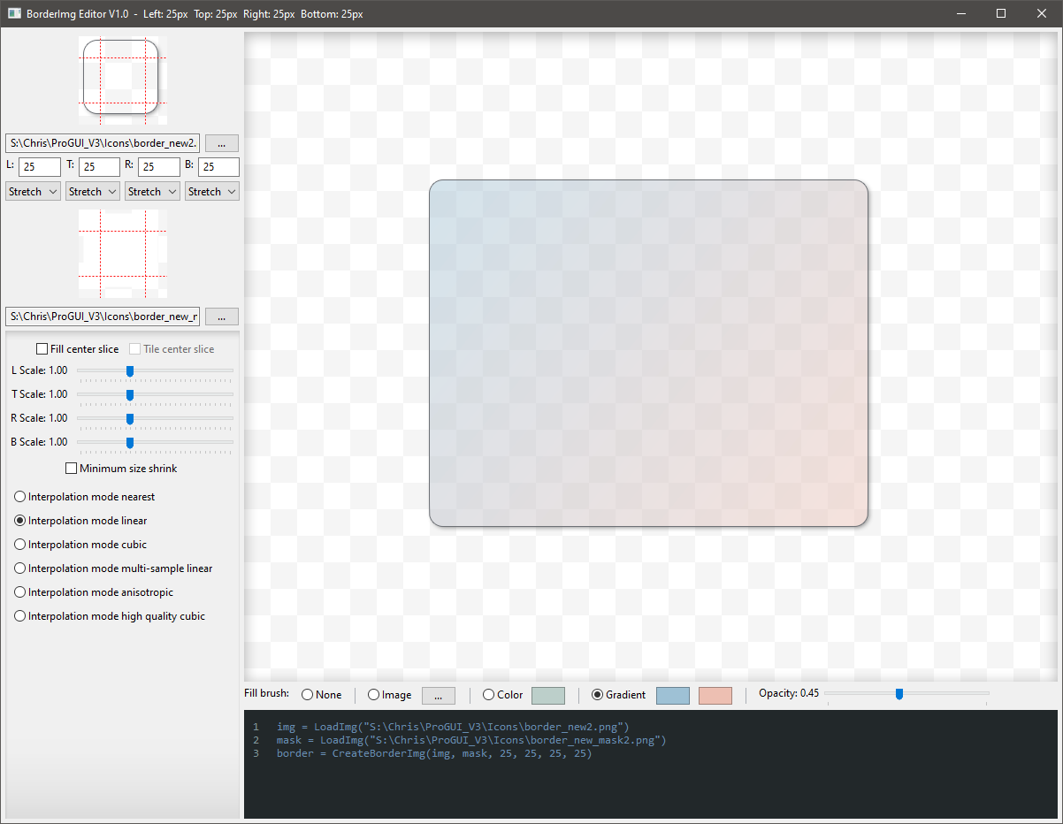Open the third Stretch dropdown under R

point(152,191)
